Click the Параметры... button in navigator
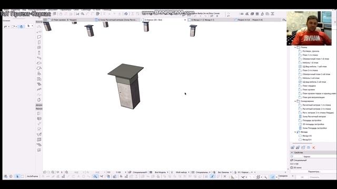The width and height of the screenshot is (337, 189). click(314, 172)
